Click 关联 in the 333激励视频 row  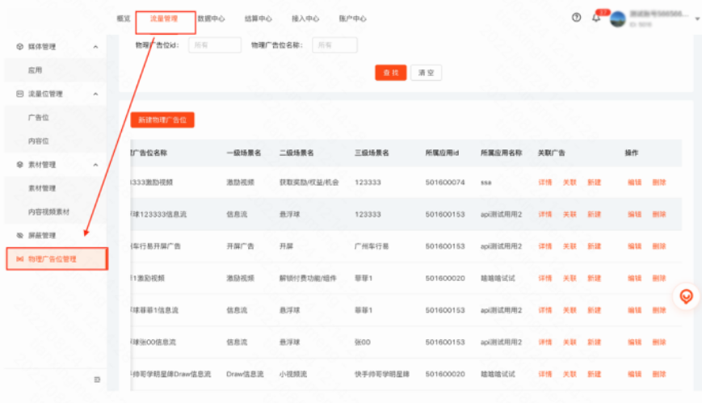tap(570, 183)
